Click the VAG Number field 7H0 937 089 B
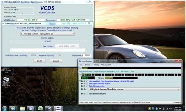Viewport: 186px width, 112px height. click(x=31, y=20)
